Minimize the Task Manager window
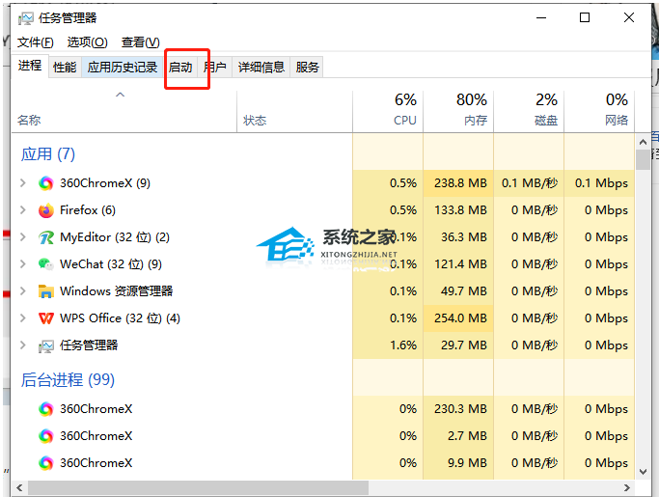Image resolution: width=659 pixels, height=497 pixels. [x=541, y=17]
